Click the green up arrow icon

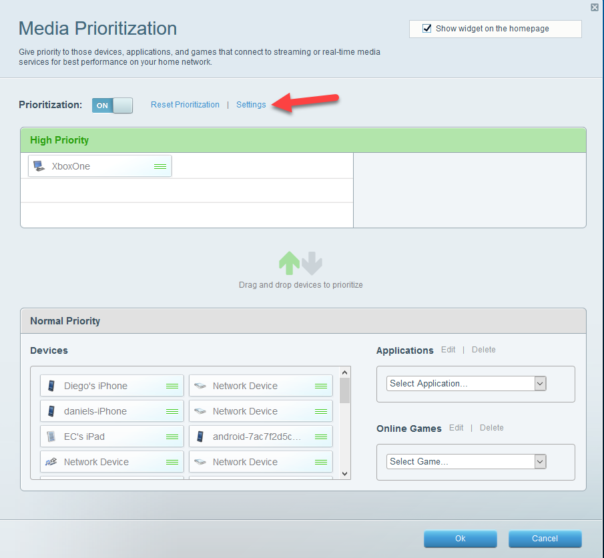click(x=290, y=263)
